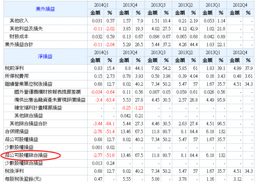Click the -2.76 value in 合併總損益 row
The image size is (256, 182).
click(98, 132)
